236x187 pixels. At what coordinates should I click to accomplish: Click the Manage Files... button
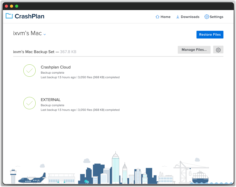coord(194,50)
